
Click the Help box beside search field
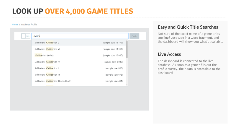click(x=26, y=36)
